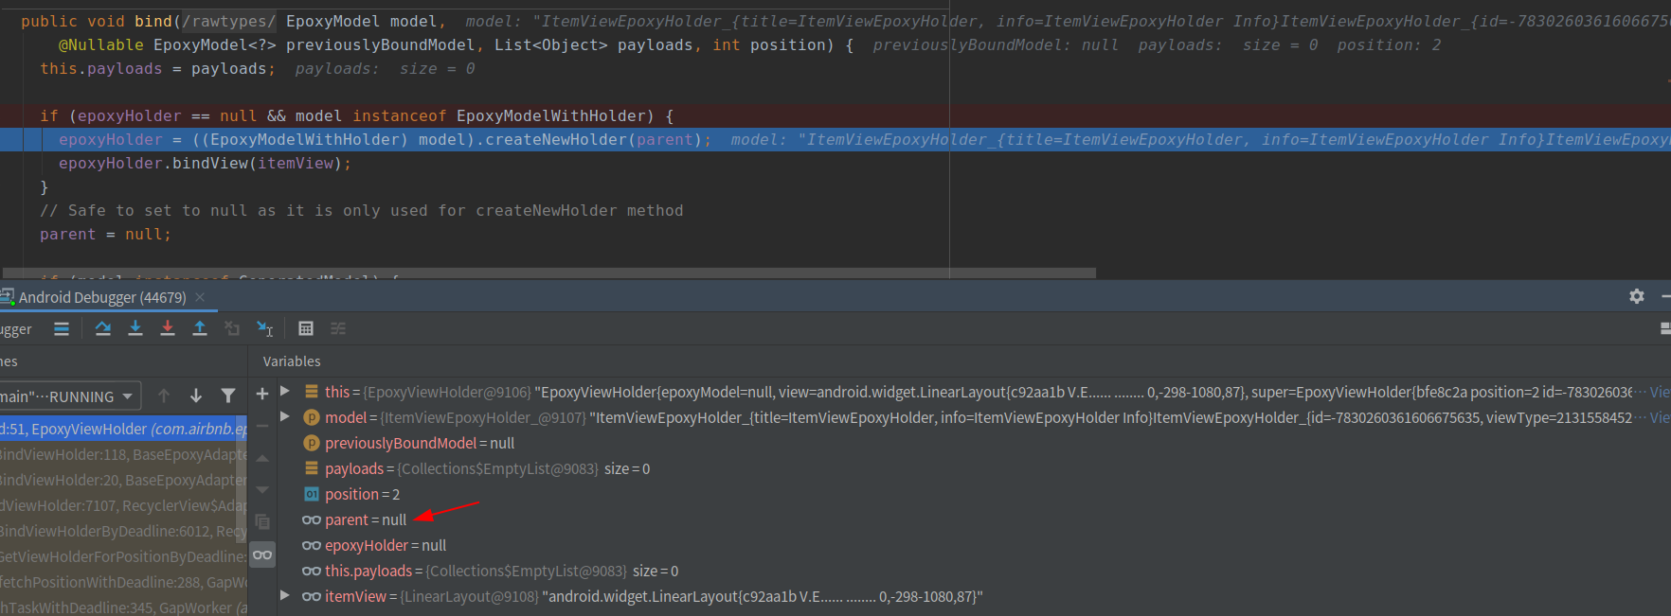The width and height of the screenshot is (1671, 616).
Task: Close the Android Debugger (44679) tab
Action: point(200,297)
